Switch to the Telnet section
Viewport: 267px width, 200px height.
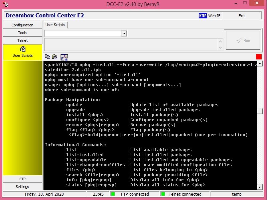(22, 40)
